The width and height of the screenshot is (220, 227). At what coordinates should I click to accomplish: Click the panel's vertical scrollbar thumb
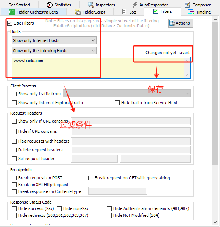pyautogui.click(x=215, y=93)
